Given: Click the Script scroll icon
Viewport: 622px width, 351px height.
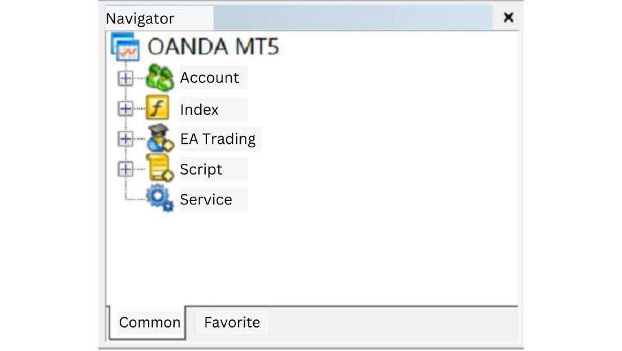Looking at the screenshot, I should click(160, 169).
